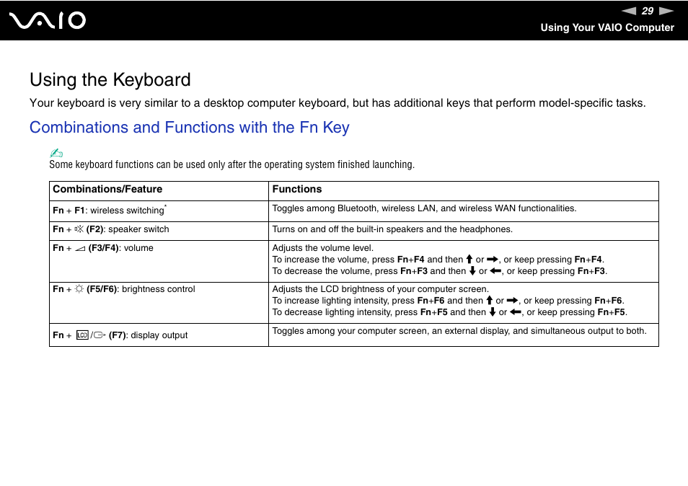
Task: Click the LCD screen icon beside F7
Action: (84, 334)
